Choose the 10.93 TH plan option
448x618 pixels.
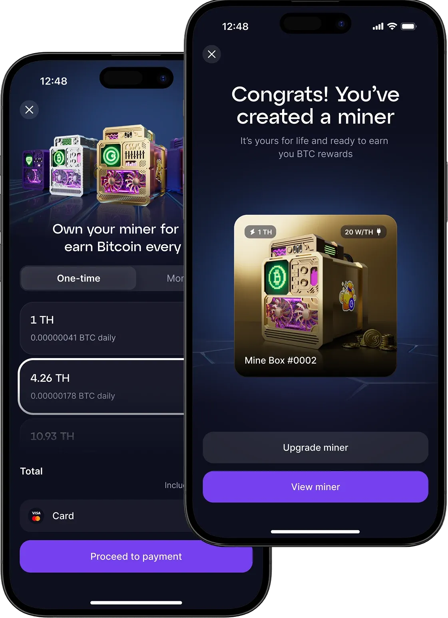point(102,436)
